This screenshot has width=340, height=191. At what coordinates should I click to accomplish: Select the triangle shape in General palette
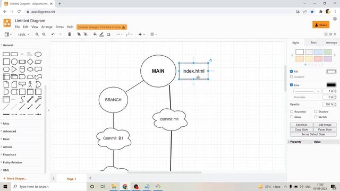click(x=14, y=70)
